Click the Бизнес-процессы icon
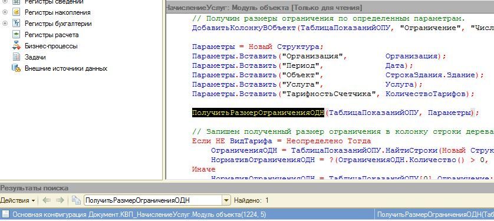 [16, 45]
